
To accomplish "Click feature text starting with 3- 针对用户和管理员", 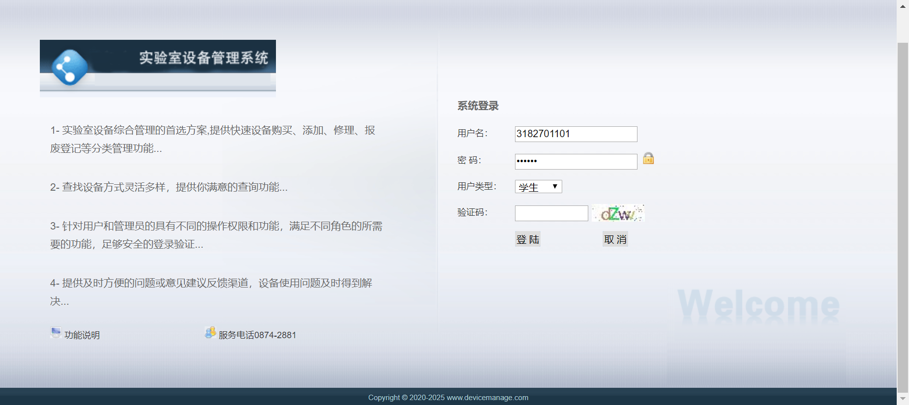I will (216, 235).
